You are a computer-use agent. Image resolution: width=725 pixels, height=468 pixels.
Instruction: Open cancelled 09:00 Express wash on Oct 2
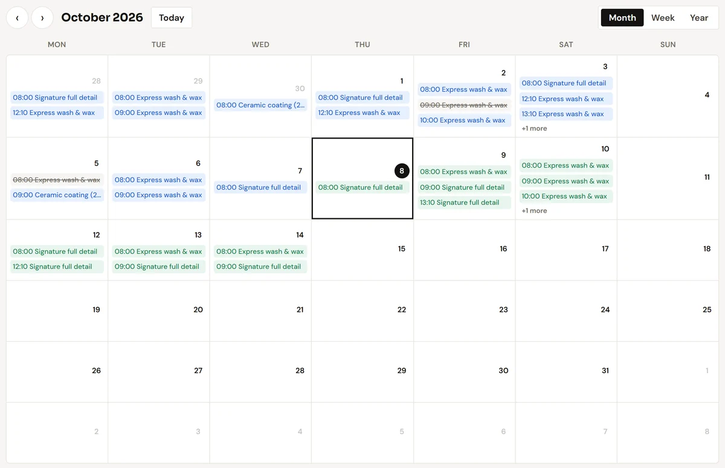point(464,105)
